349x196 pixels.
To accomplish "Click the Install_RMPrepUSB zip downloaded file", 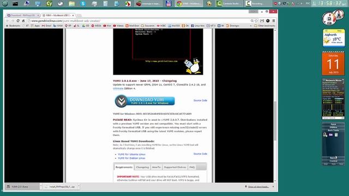I will (x=60, y=187).
